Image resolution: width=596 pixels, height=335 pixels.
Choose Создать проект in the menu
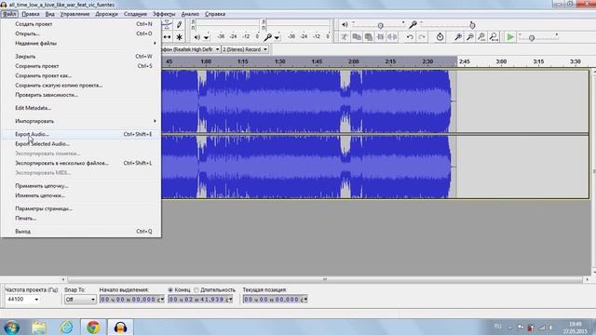click(81, 24)
